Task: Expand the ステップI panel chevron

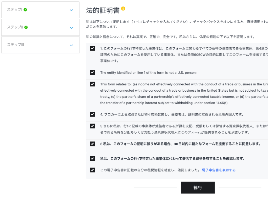Action: pyautogui.click(x=71, y=10)
